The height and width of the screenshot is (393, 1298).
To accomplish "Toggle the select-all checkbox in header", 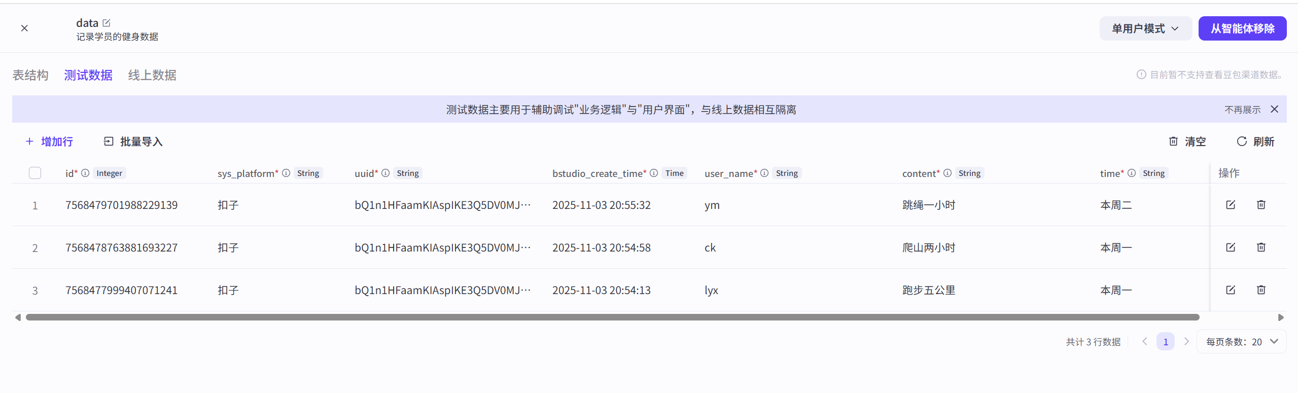I will click(x=35, y=173).
